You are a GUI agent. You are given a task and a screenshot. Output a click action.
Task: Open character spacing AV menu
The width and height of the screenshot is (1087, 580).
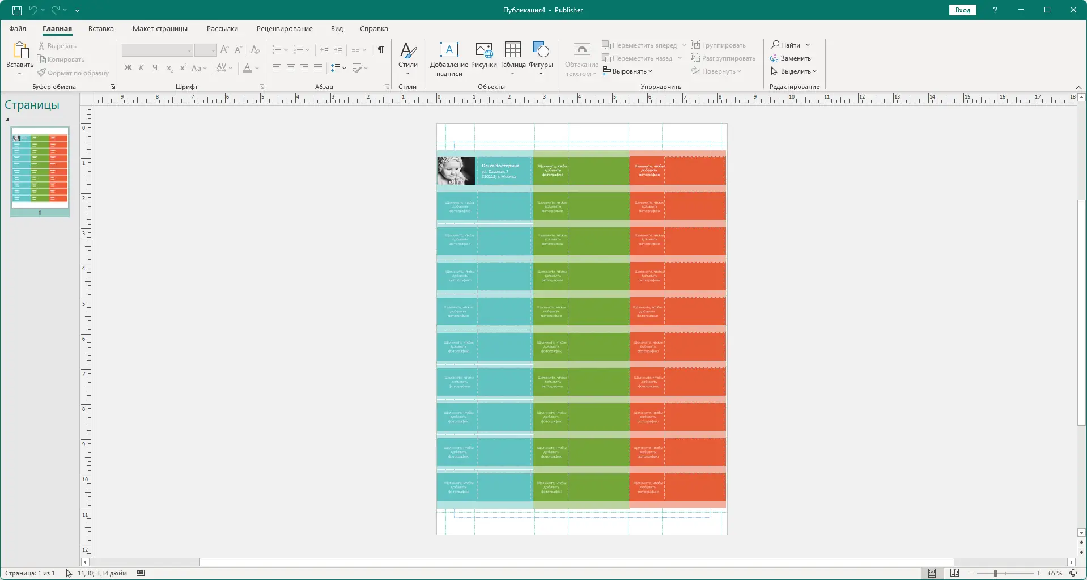coord(224,68)
